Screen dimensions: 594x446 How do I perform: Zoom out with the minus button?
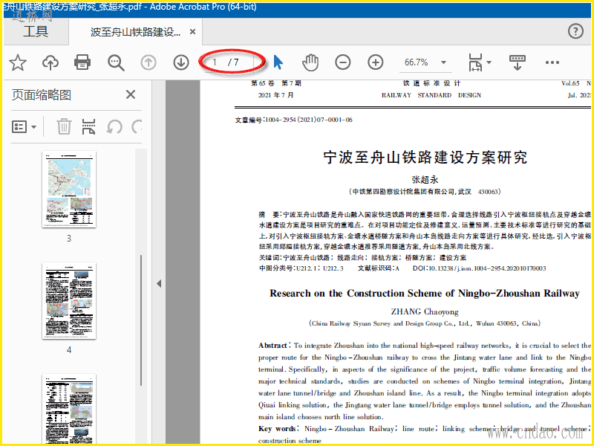click(343, 62)
